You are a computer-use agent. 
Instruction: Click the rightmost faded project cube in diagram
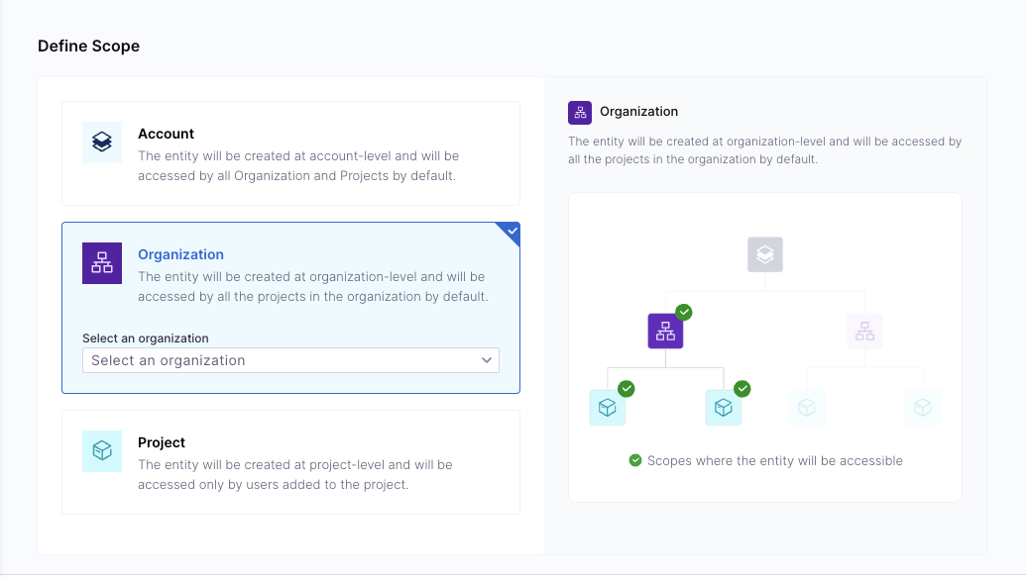923,408
